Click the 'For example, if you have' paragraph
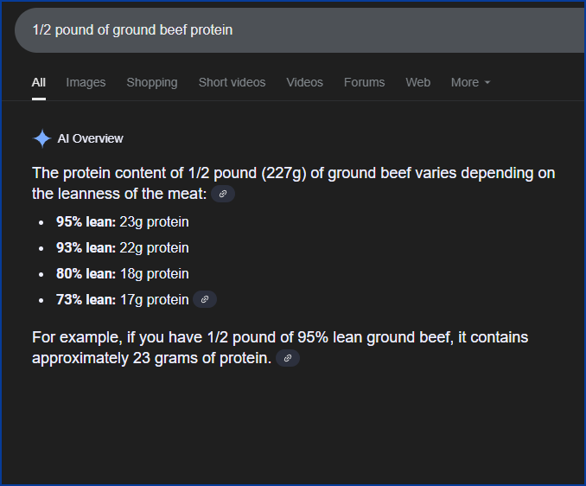The image size is (586, 486). point(280,348)
